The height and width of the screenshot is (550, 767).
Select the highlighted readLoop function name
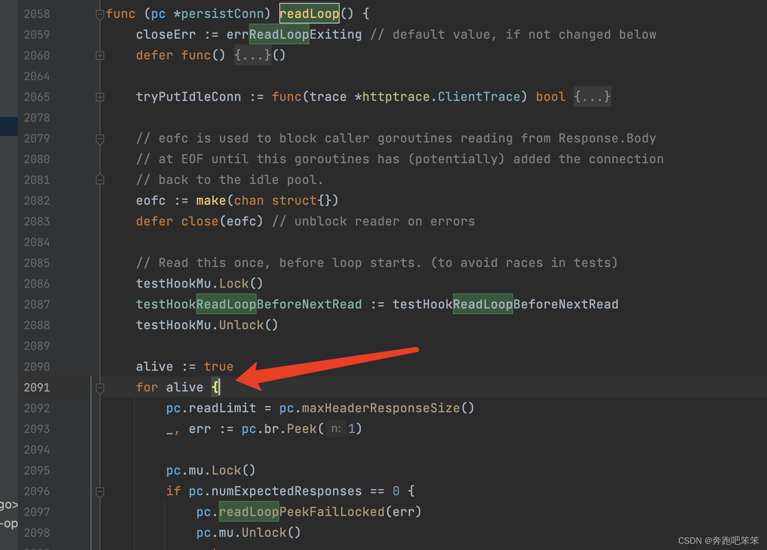pos(309,13)
